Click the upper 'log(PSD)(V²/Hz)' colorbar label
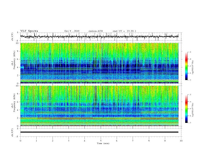 (x=193, y=67)
